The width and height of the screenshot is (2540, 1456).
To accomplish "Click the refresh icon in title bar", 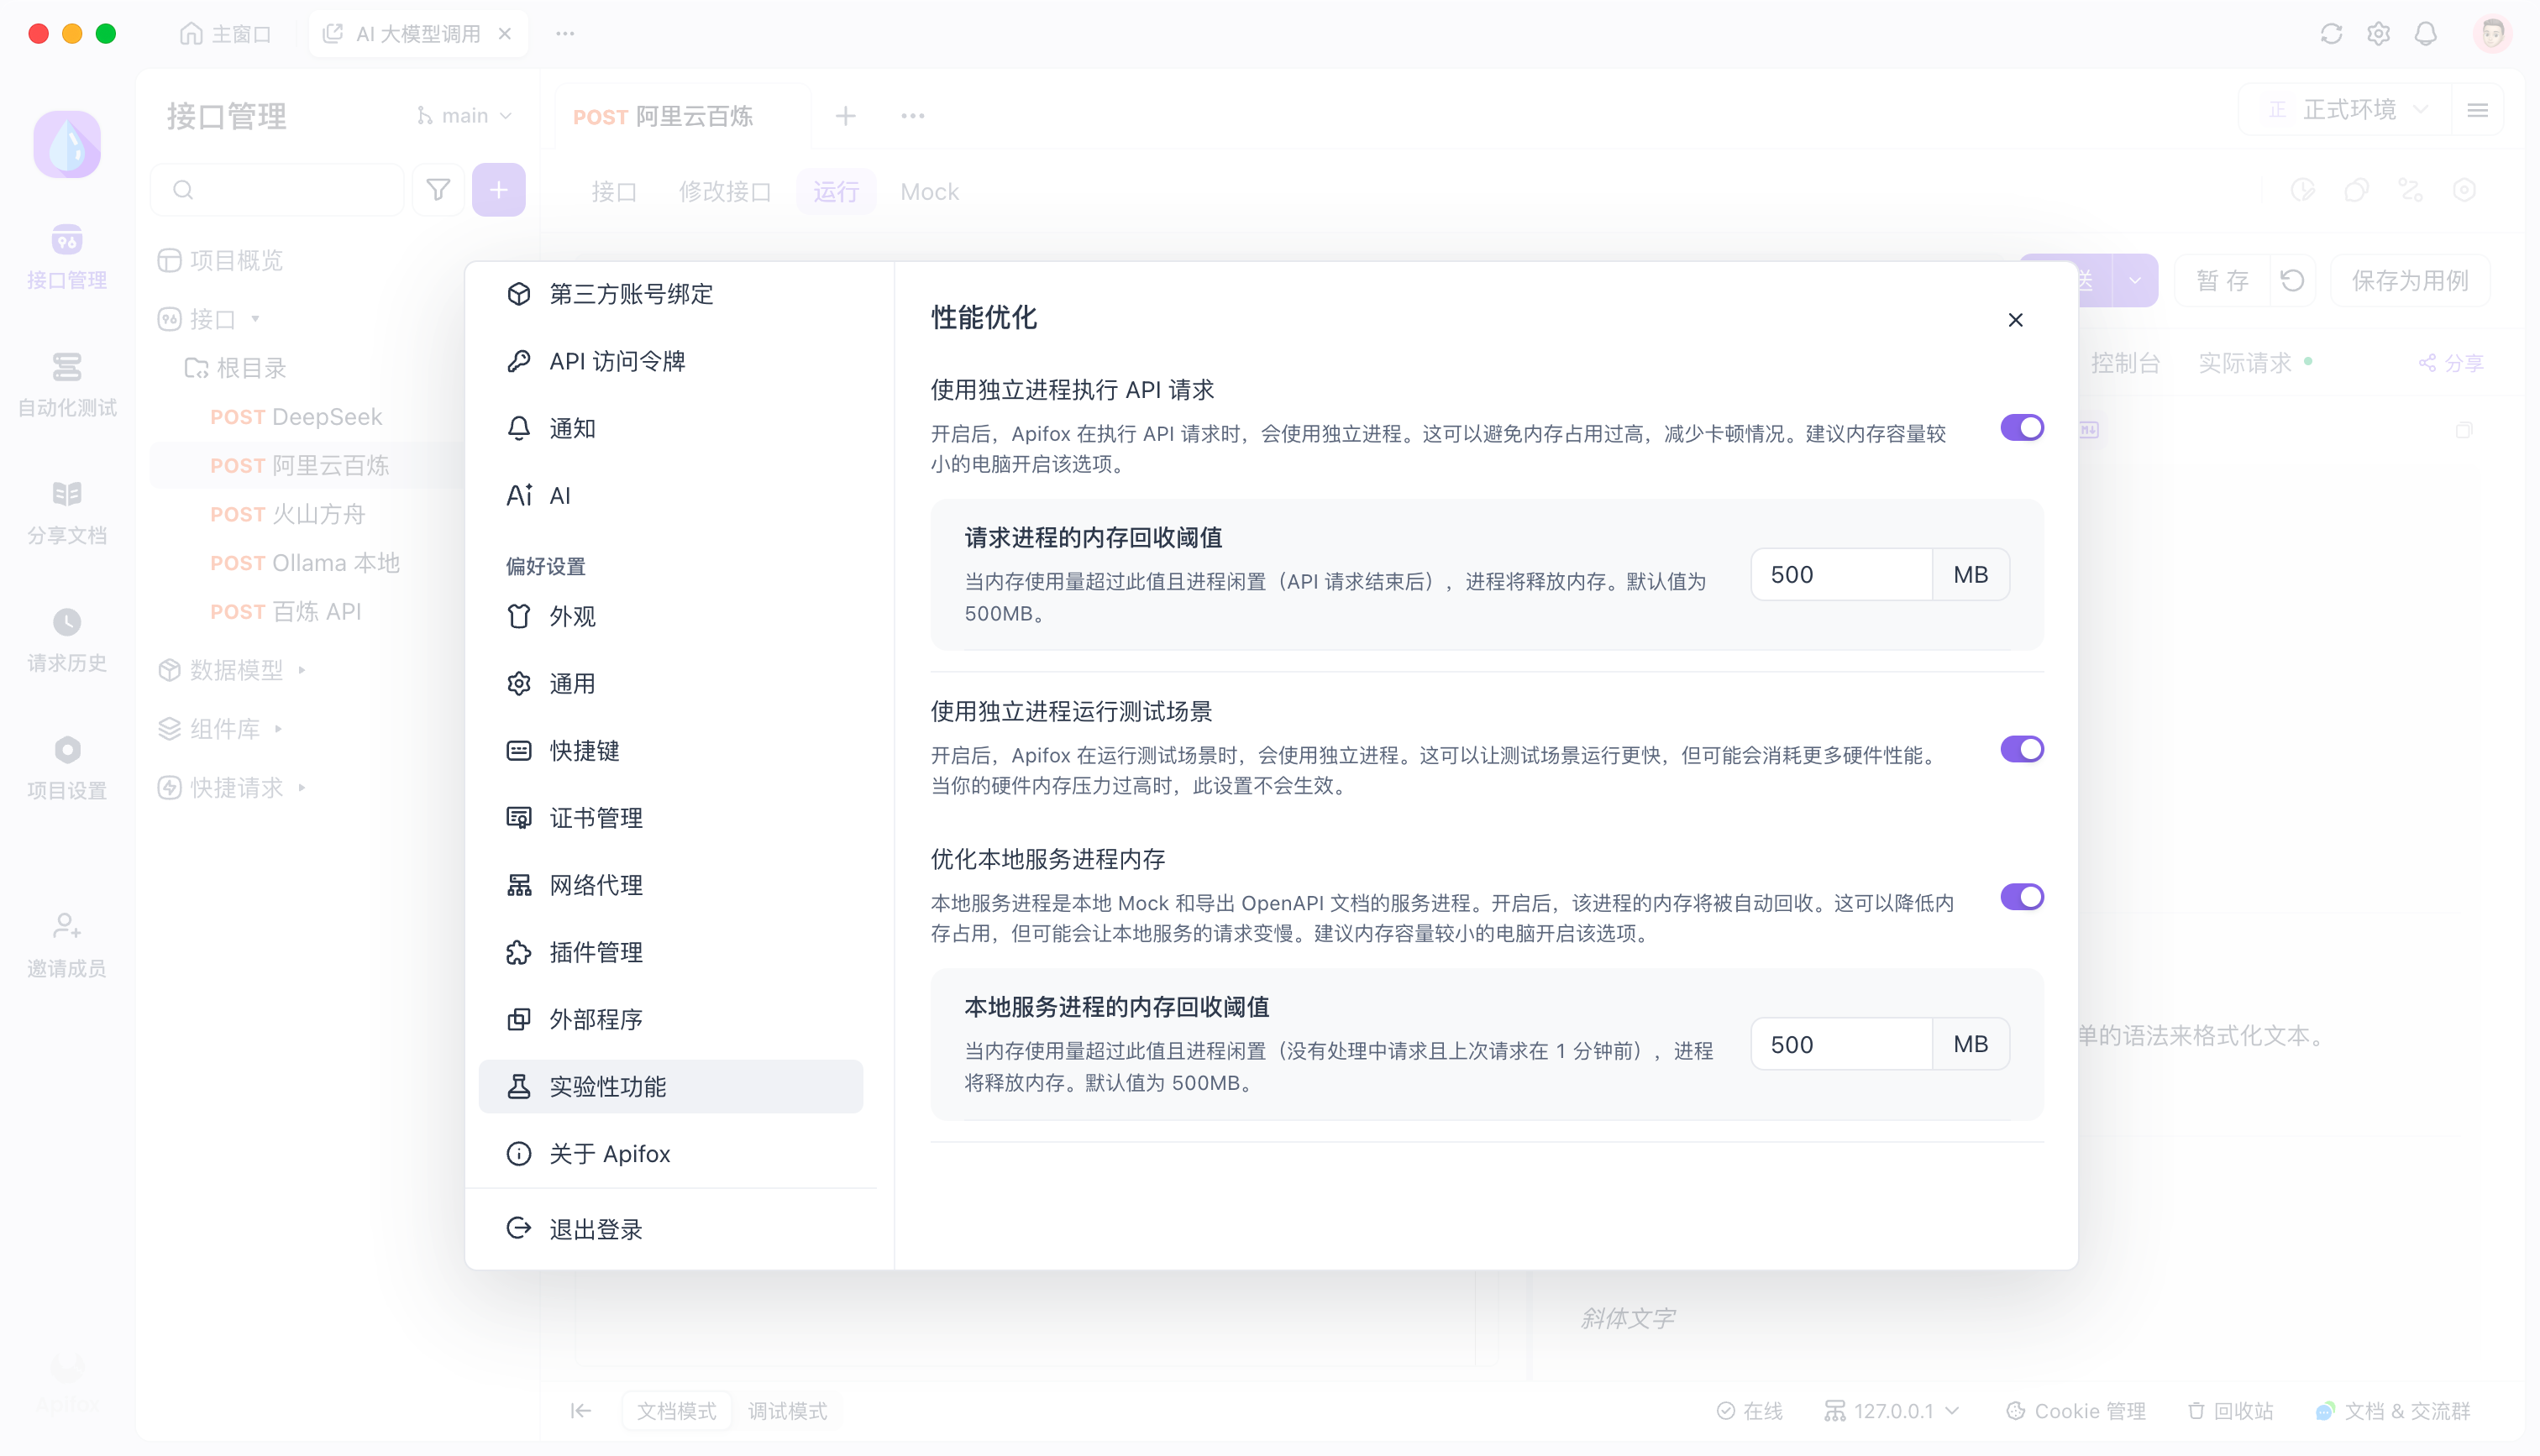I will tap(2331, 34).
